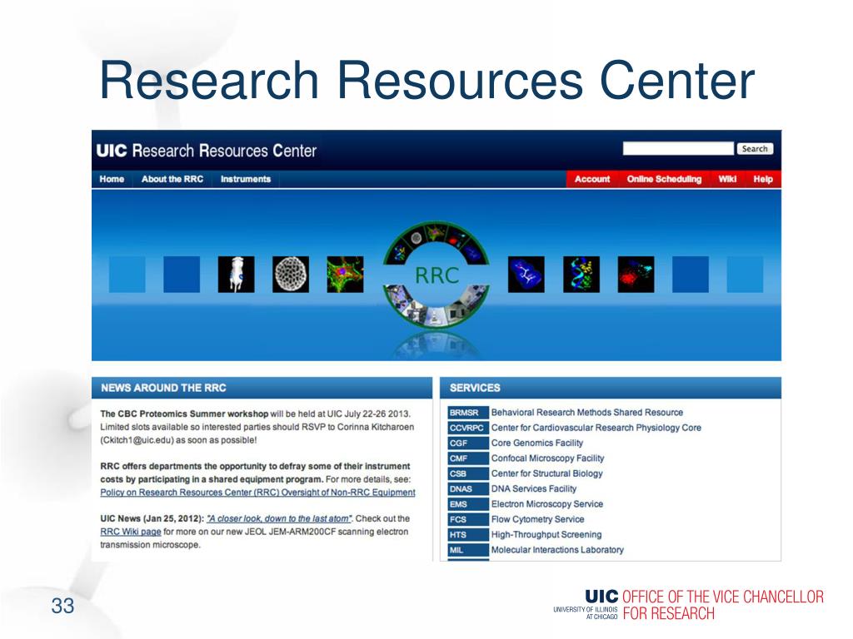Click the MIL service badge
Screen dimensions: 853x639
pyautogui.click(x=468, y=550)
